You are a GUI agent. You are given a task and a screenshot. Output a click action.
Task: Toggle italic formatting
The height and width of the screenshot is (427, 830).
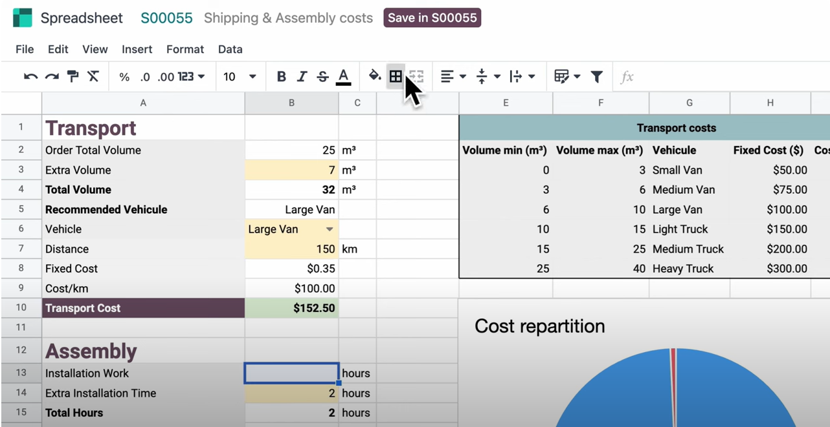click(x=302, y=76)
